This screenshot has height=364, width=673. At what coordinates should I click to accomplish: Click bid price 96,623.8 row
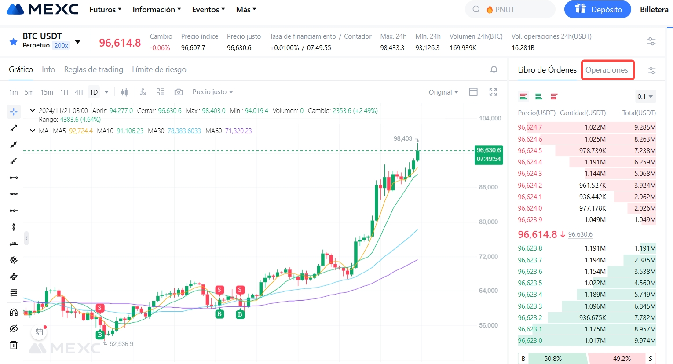(x=587, y=248)
